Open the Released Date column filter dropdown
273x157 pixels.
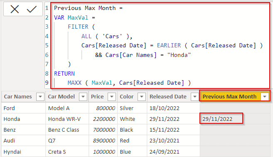pyautogui.click(x=195, y=97)
